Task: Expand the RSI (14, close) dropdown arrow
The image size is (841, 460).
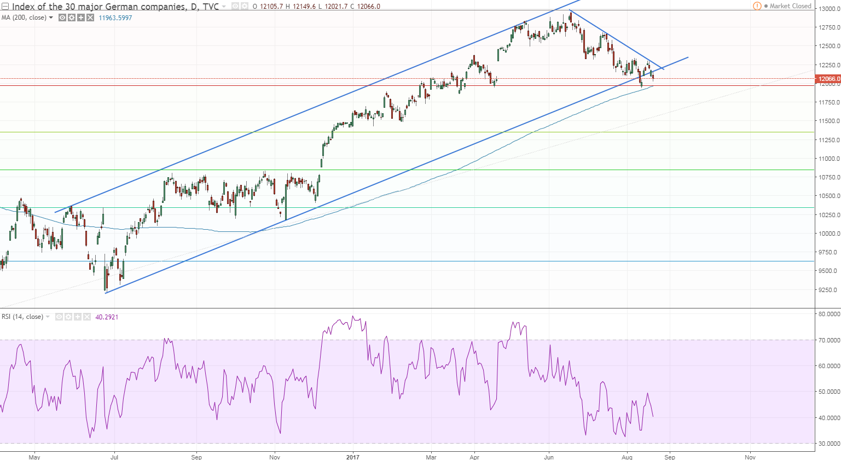Action: [x=48, y=317]
